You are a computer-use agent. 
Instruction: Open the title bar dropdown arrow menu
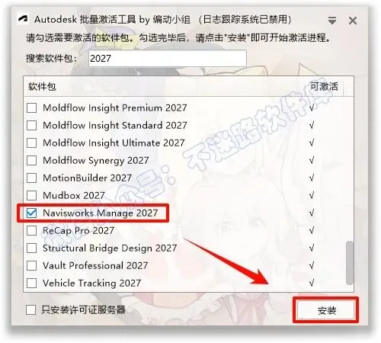coord(332,21)
